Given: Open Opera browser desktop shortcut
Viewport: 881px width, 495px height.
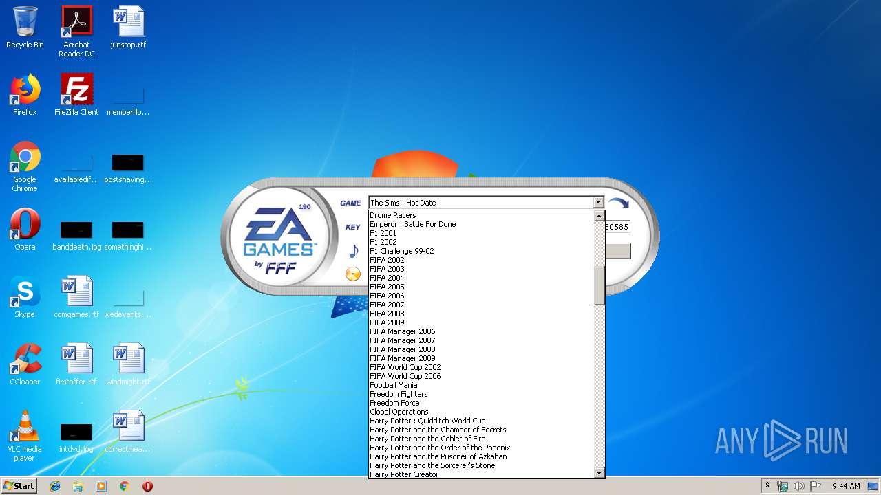Looking at the screenshot, I should point(25,230).
